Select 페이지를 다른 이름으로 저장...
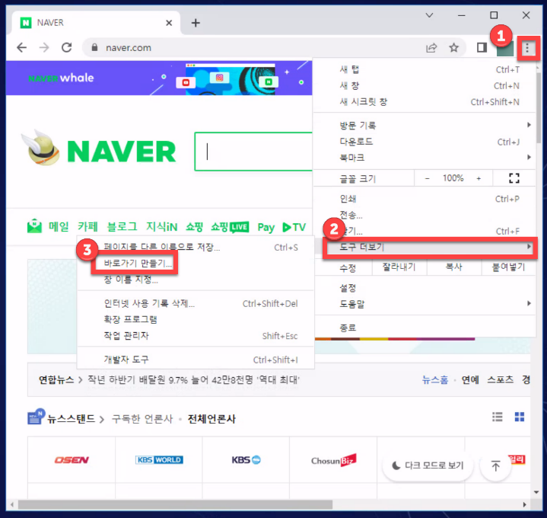The image size is (547, 518). pyautogui.click(x=196, y=248)
